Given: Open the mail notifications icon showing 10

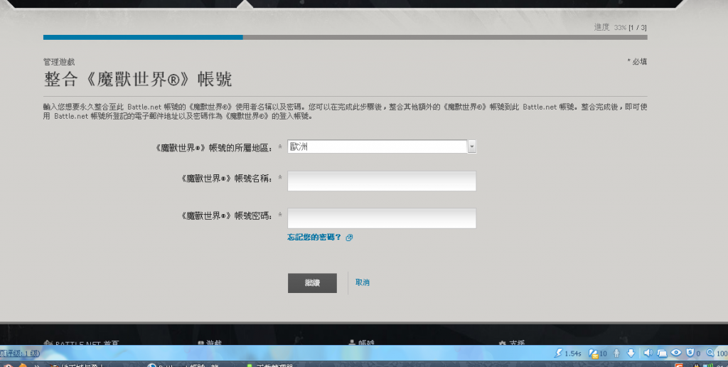Looking at the screenshot, I should tap(594, 353).
